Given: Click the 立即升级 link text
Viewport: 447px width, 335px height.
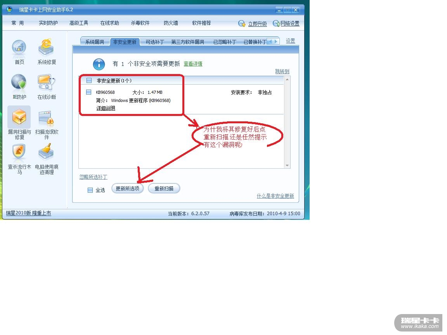Looking at the screenshot, I should click(x=257, y=24).
